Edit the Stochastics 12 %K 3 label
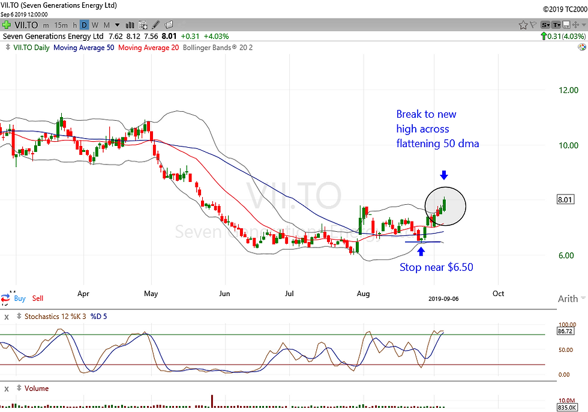Screen dimensions: 588x412 point(55,317)
